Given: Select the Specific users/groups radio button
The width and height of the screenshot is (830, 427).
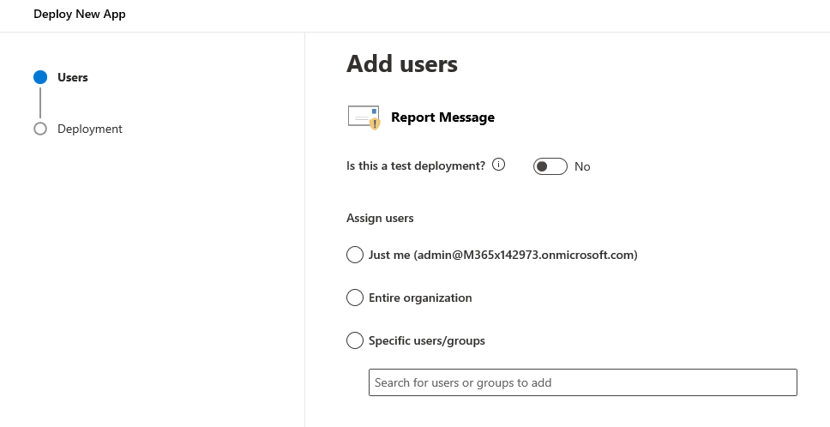Looking at the screenshot, I should (355, 340).
